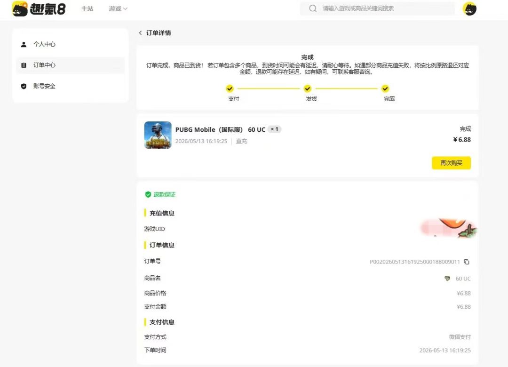The height and width of the screenshot is (367, 508).
Task: Click the 订单详情 back title
Action: [x=159, y=33]
